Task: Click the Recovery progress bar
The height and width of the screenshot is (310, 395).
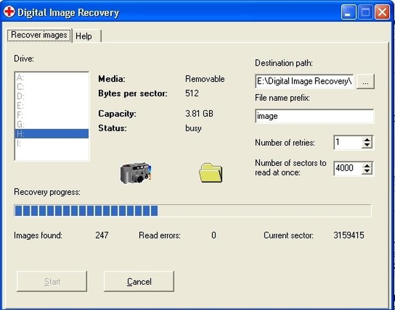Action: click(x=193, y=211)
